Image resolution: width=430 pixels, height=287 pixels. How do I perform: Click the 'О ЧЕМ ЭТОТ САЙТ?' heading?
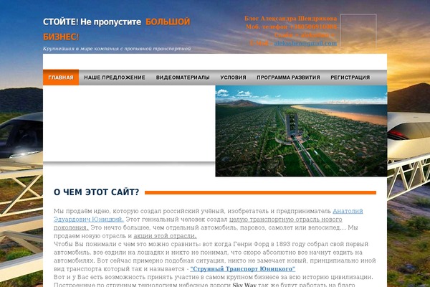[96, 192]
